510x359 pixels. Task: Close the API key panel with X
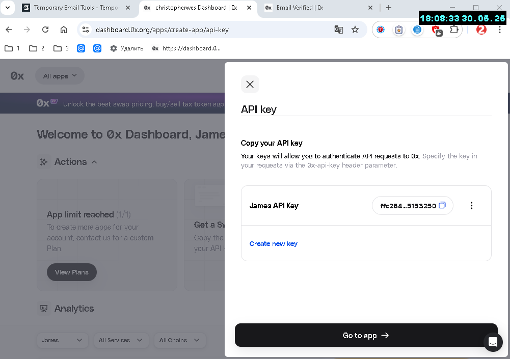[x=250, y=85]
